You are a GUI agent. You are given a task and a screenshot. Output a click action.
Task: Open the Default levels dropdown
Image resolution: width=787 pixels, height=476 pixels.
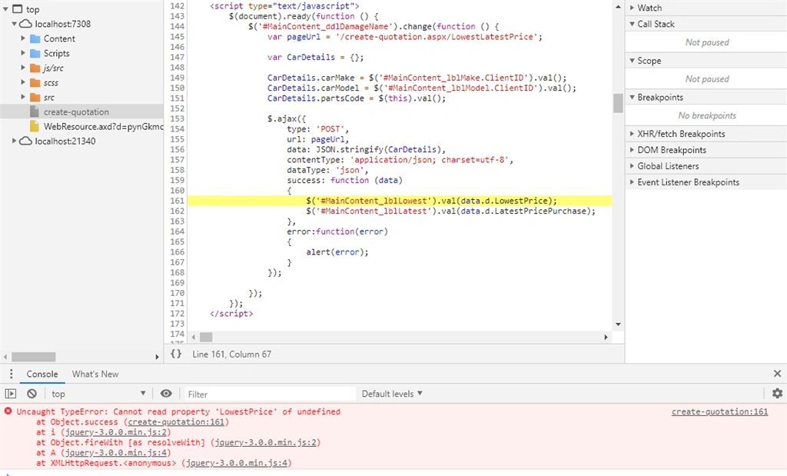(x=392, y=394)
